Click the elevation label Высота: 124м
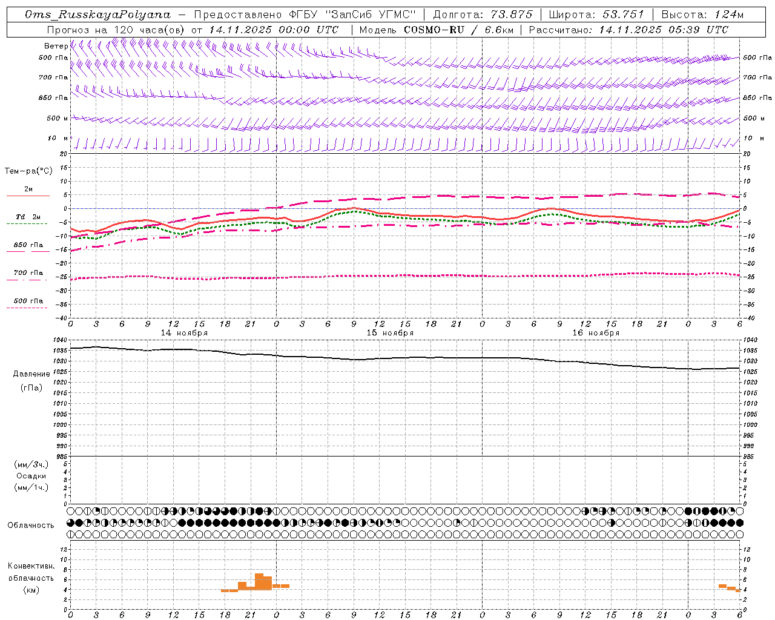Image resolution: width=775 pixels, height=620 pixels. [702, 15]
